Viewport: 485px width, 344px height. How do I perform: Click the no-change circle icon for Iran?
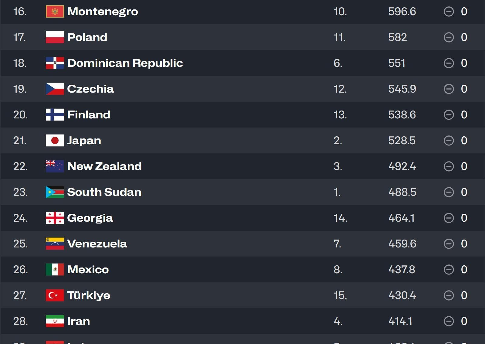(449, 321)
